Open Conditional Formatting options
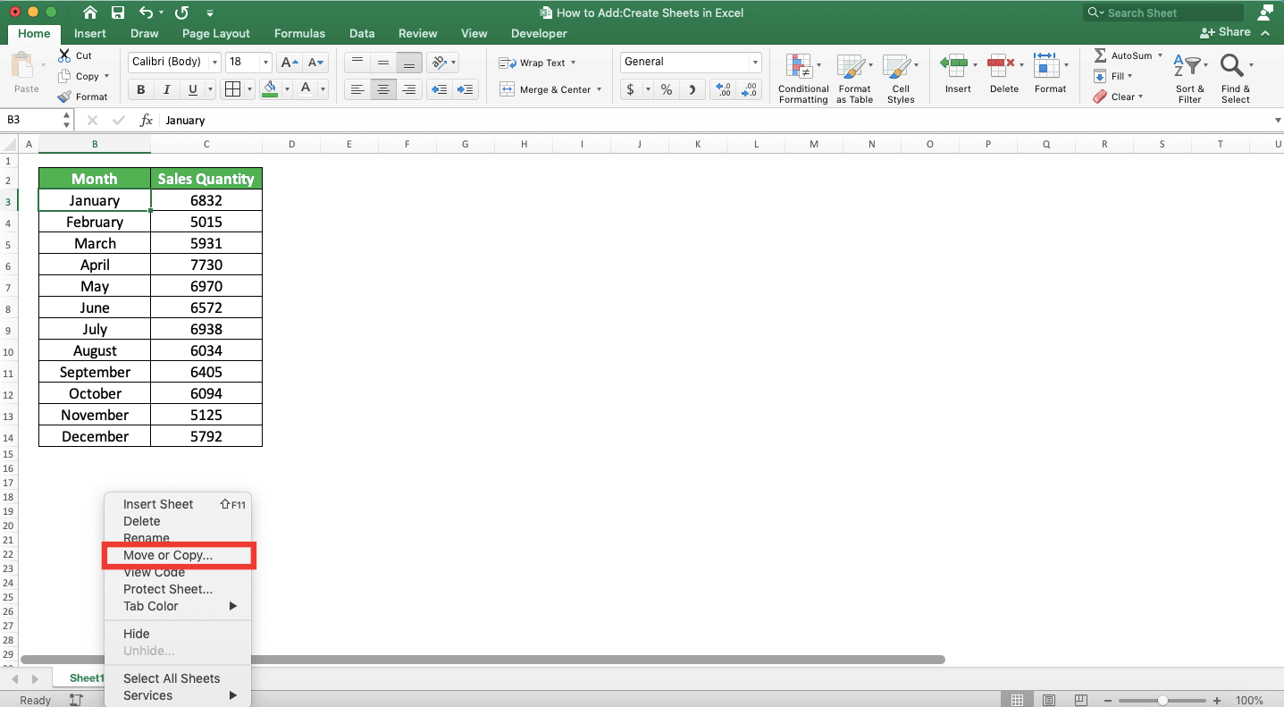Image resolution: width=1284 pixels, height=707 pixels. click(x=801, y=79)
